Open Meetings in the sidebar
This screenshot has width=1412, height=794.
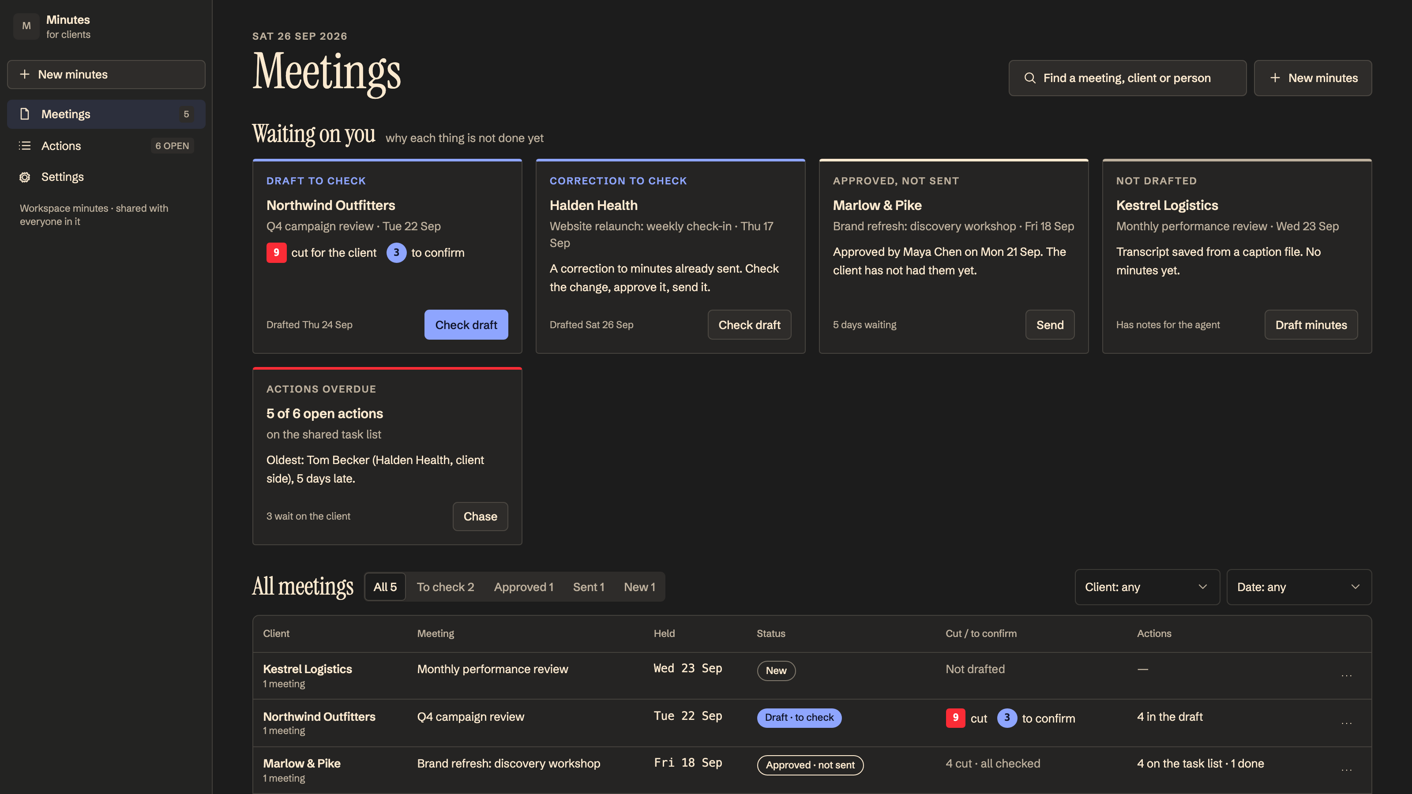[106, 114]
